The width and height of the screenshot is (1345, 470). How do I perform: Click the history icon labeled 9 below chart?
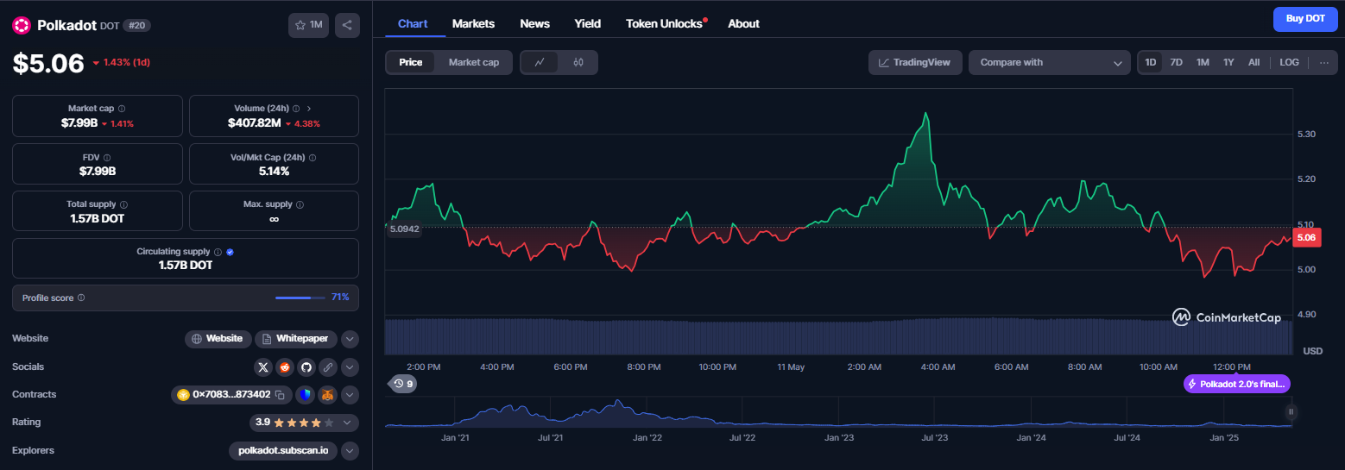402,384
